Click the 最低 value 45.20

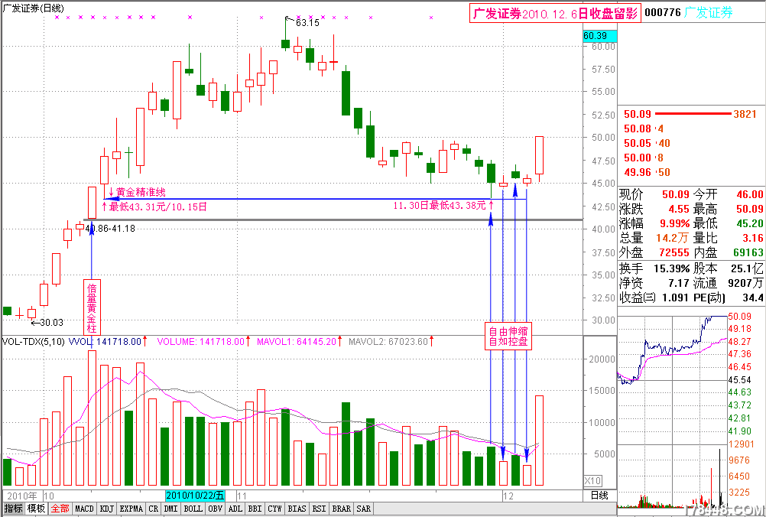[750, 224]
